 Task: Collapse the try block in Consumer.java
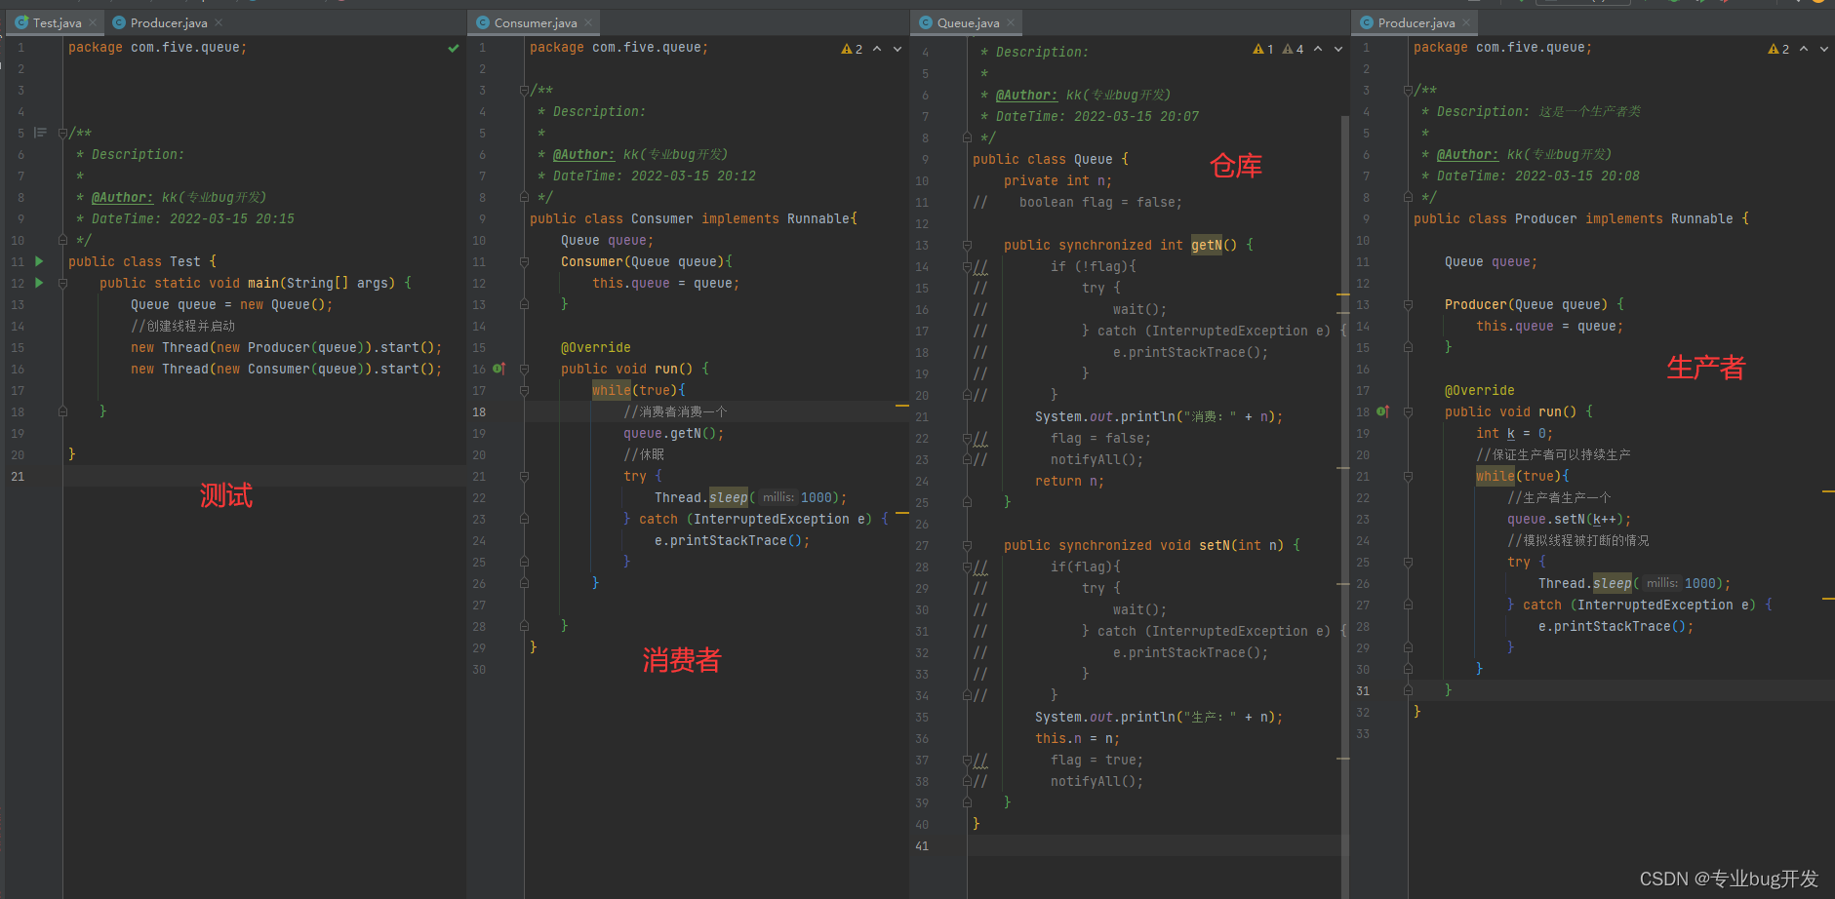[x=524, y=476]
